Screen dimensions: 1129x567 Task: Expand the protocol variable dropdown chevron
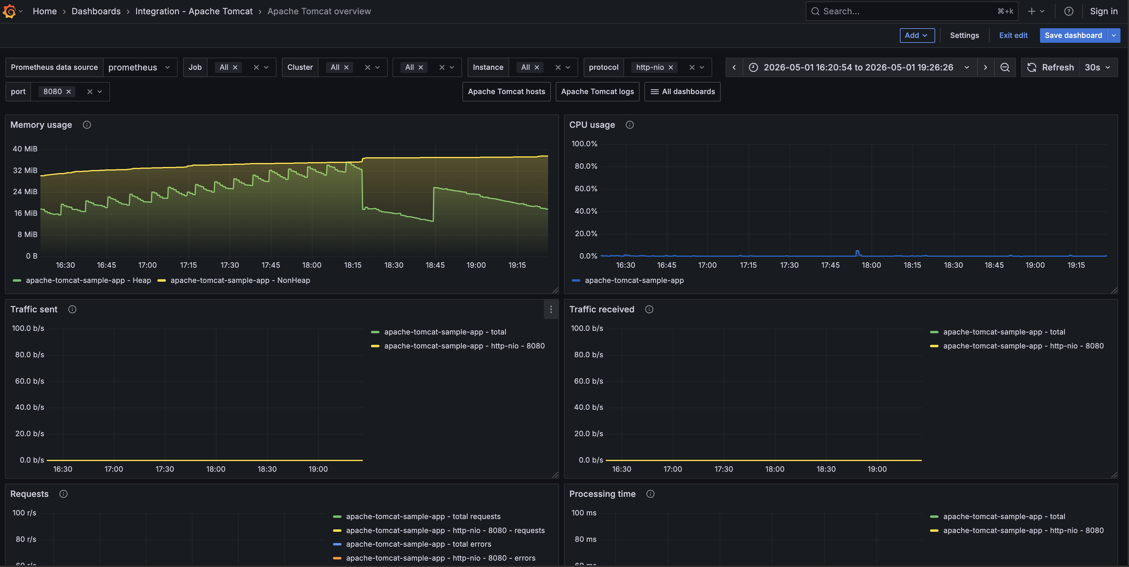[702, 67]
